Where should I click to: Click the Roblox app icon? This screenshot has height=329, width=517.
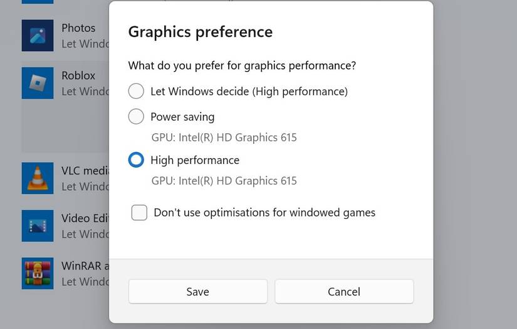click(x=38, y=83)
